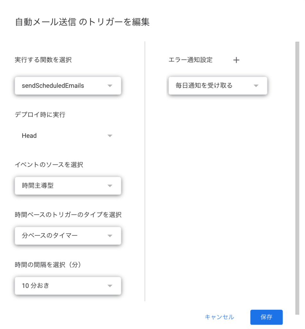This screenshot has width=305, height=329.
Task: Click the arrow next to Head deployment
Action: coord(110,136)
